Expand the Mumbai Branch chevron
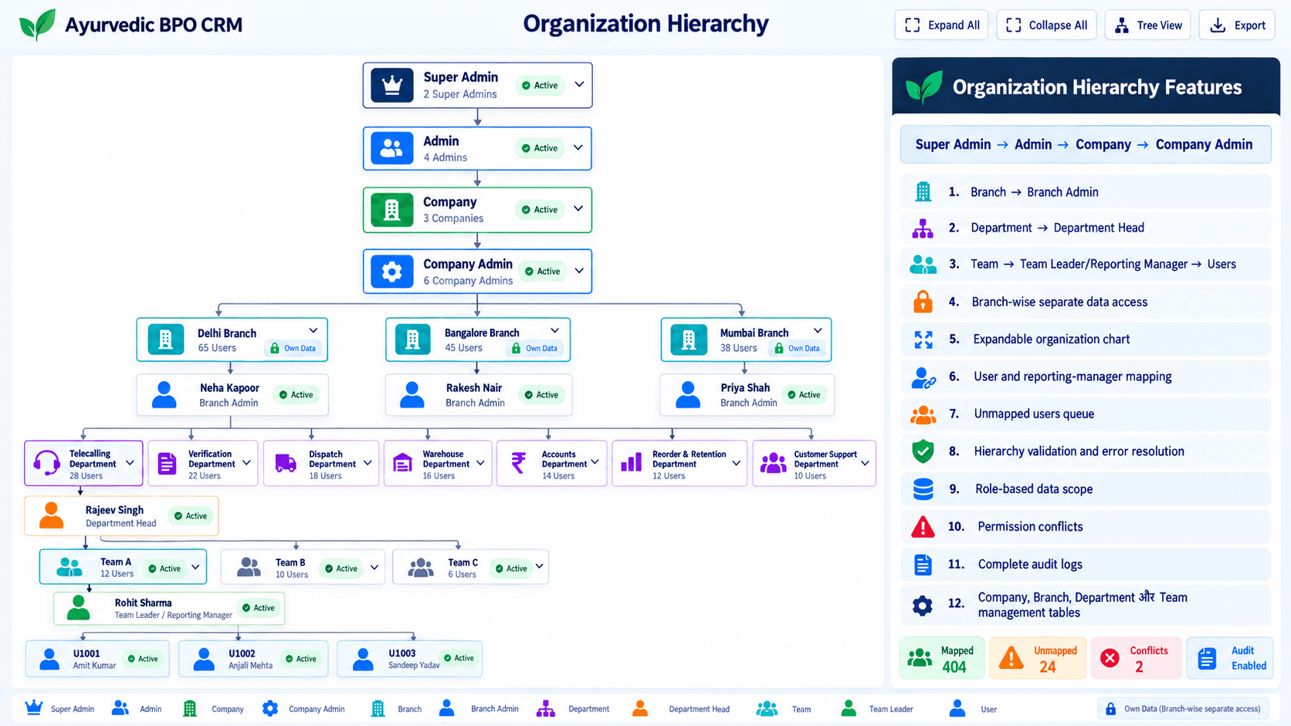The image size is (1291, 726). (x=818, y=331)
